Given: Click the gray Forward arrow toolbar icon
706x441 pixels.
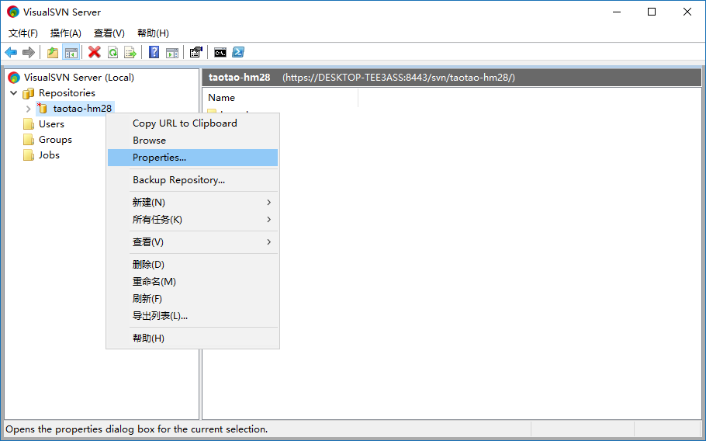Looking at the screenshot, I should [x=29, y=52].
